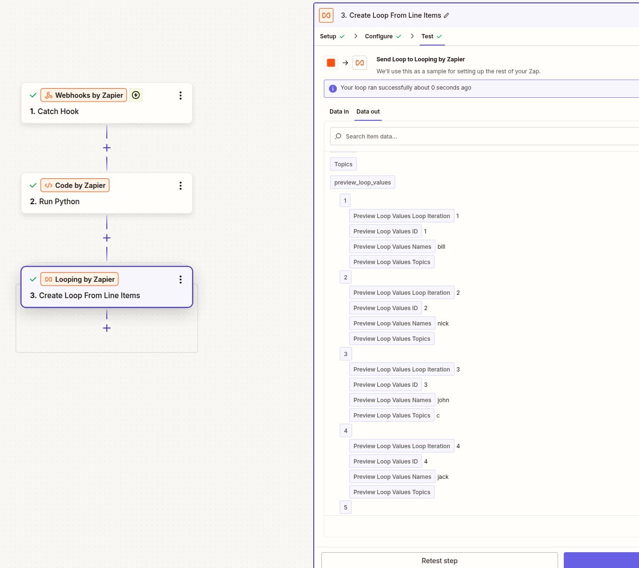Select Preview Loop Values Names with value john

click(x=392, y=400)
